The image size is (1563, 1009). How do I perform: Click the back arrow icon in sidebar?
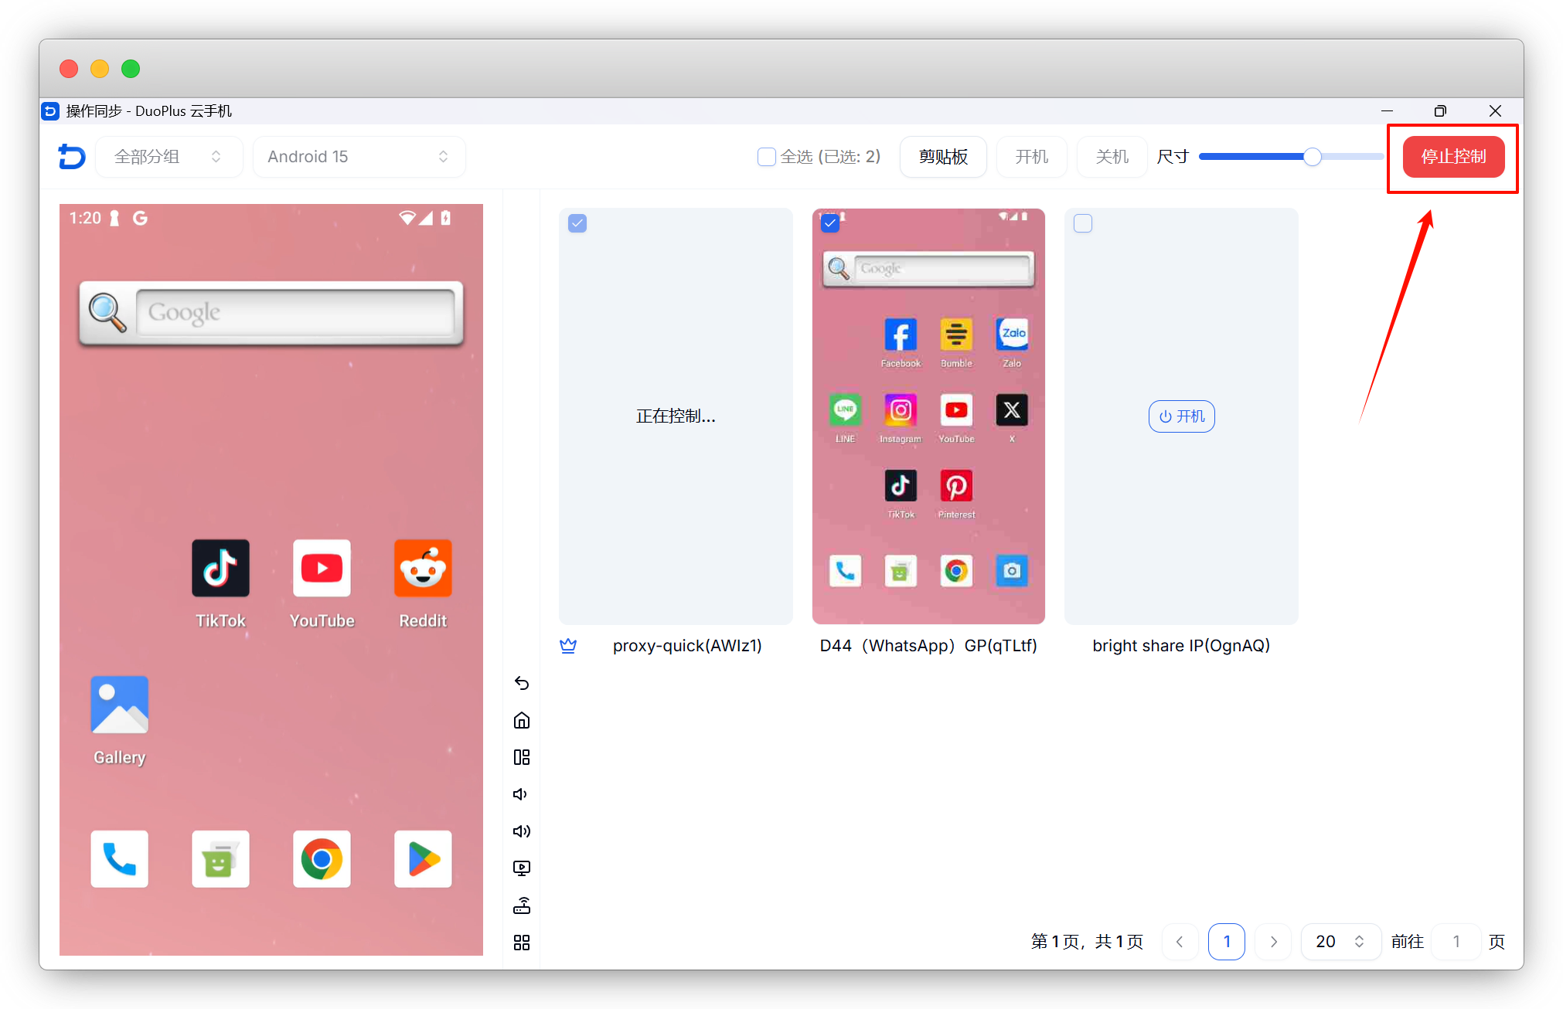click(522, 683)
